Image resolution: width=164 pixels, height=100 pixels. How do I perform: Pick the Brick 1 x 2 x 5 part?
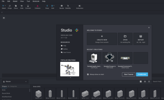click(x=155, y=93)
